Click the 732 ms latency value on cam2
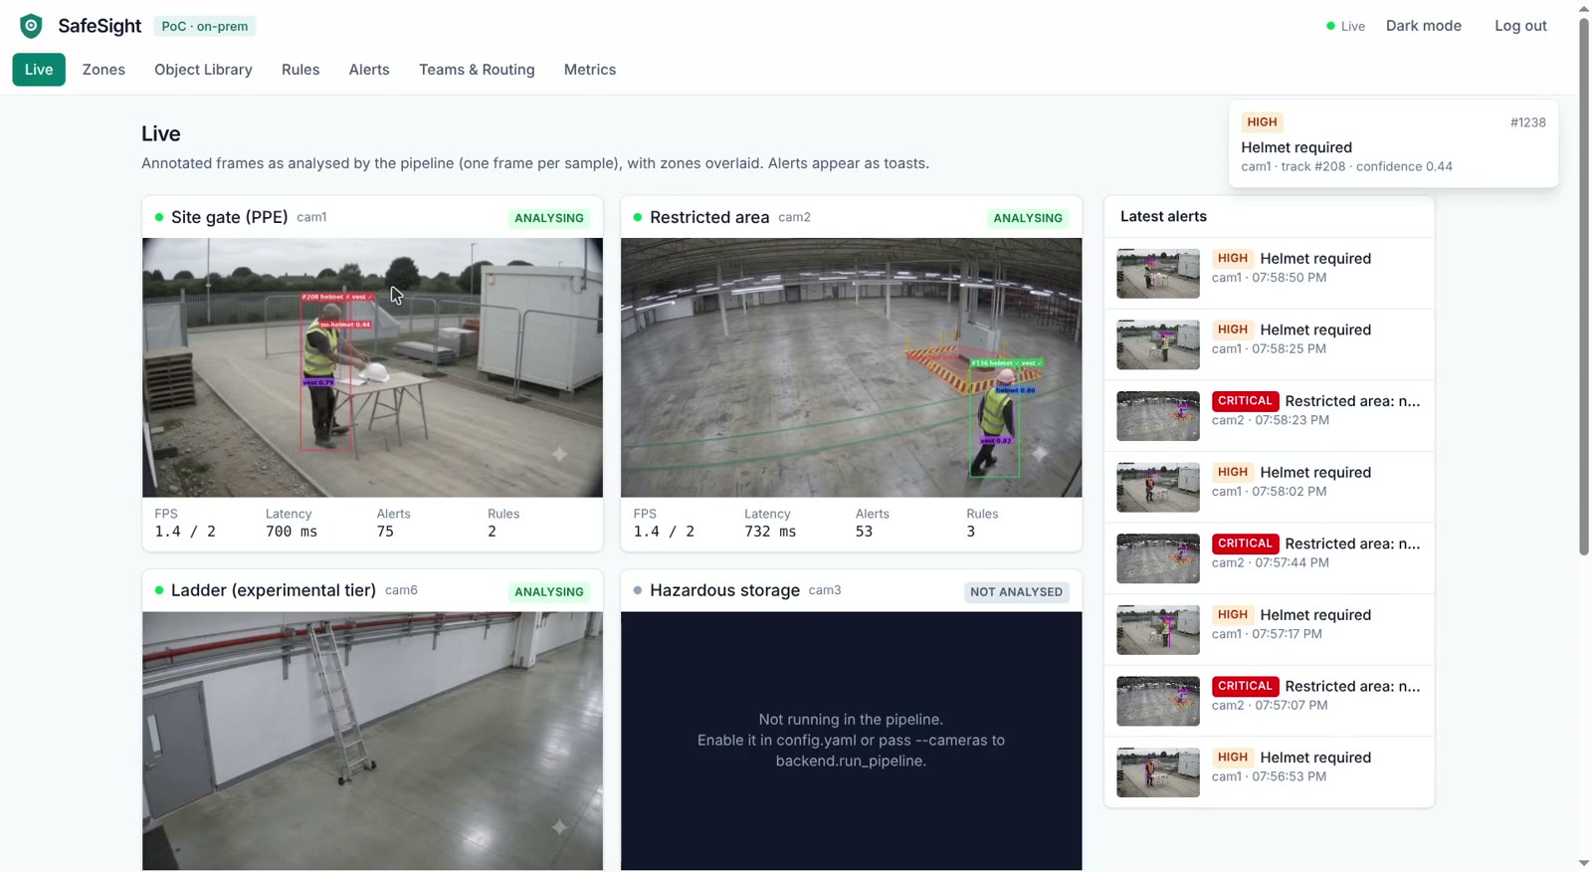This screenshot has width=1592, height=872. coord(770,532)
